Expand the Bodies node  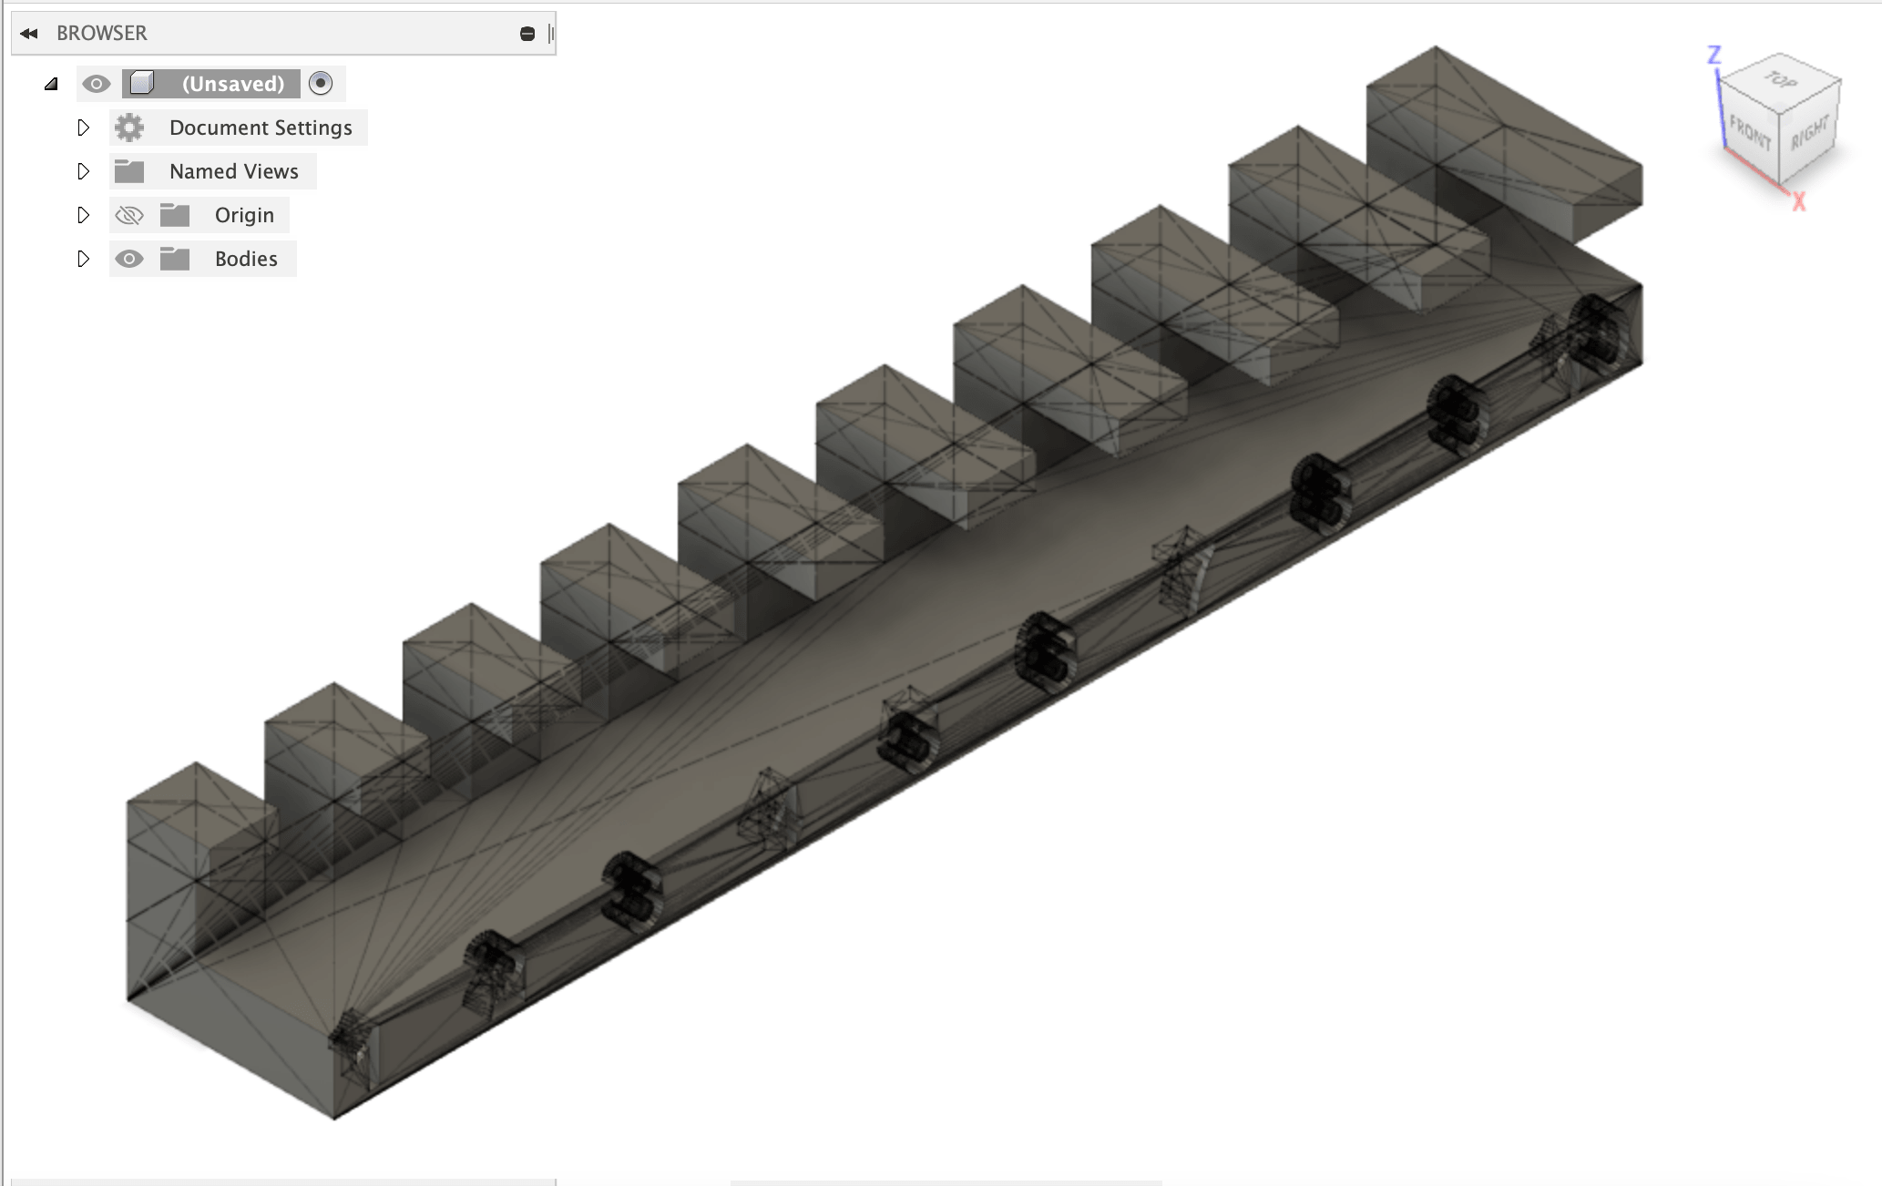(83, 259)
